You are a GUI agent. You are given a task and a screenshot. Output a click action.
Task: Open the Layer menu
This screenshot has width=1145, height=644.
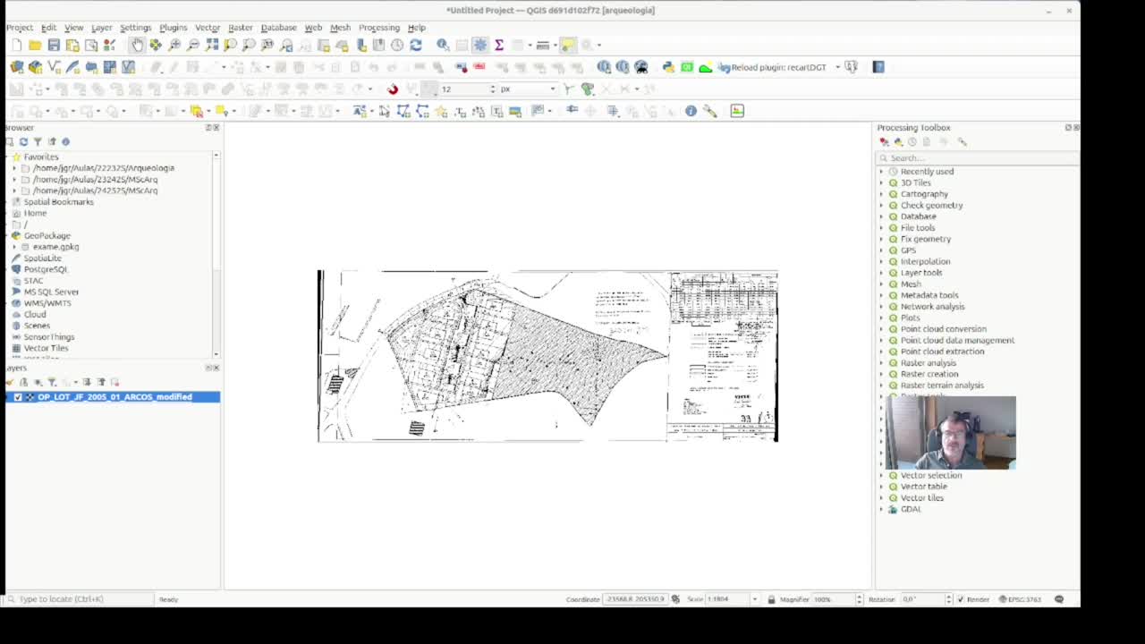click(x=101, y=28)
